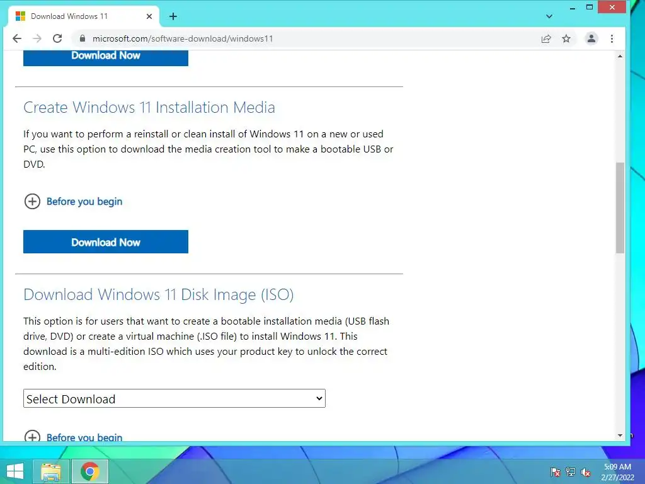
Task: Open File Explorer from the taskbar
Action: point(51,471)
